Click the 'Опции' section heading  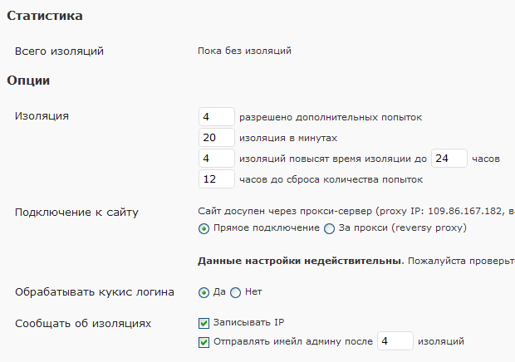tap(28, 81)
